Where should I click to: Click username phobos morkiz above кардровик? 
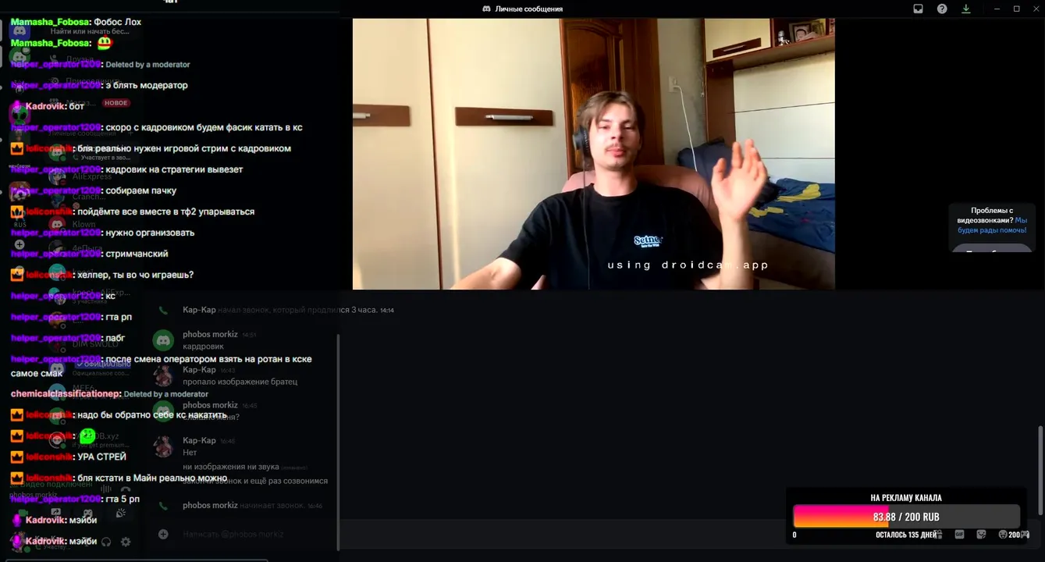(210, 334)
